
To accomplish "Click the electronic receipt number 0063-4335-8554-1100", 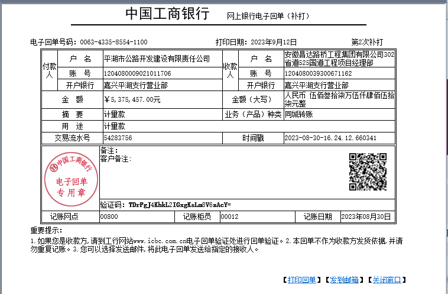I will [113, 42].
